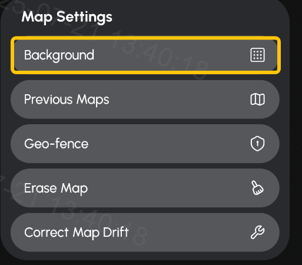Screen dimensions: 302x265
Task: Click the word Background in the highlighted row
Action: point(59,55)
